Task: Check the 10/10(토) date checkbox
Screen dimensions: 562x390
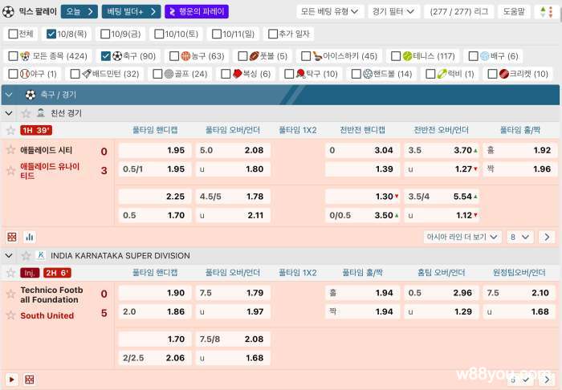Action: click(x=159, y=34)
